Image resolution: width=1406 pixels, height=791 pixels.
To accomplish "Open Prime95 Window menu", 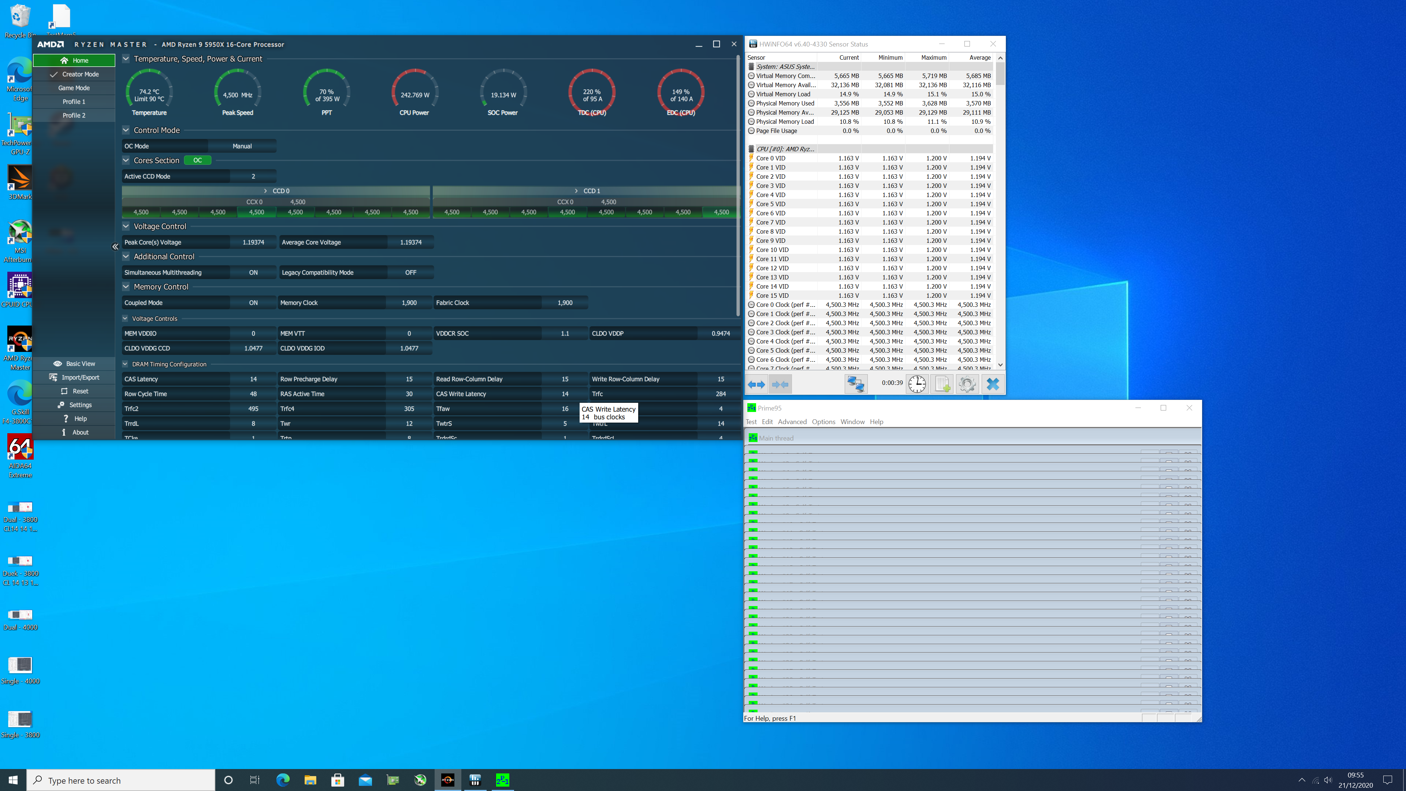I will tap(852, 422).
